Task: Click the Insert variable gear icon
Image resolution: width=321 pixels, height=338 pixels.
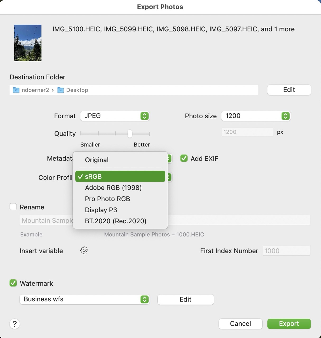Action: (84, 250)
